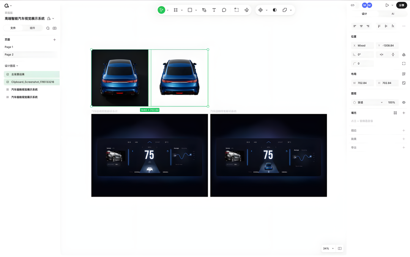Open the 设计 tab
Image resolution: width=410 pixels, height=257 pixels.
pyautogui.click(x=364, y=14)
